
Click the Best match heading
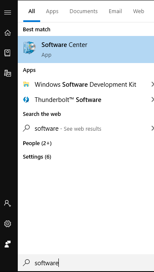pos(36,30)
